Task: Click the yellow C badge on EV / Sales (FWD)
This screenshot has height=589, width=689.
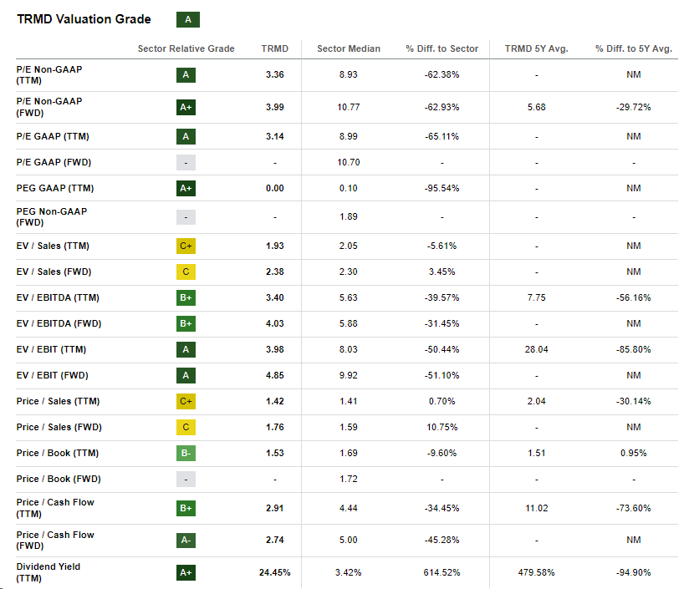Action: coord(186,272)
